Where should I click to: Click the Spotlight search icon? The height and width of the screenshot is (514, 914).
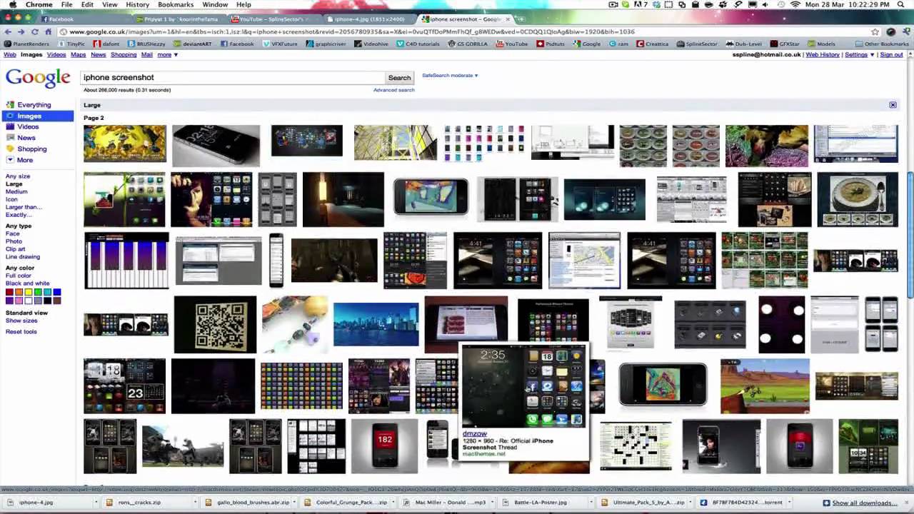tap(902, 4)
